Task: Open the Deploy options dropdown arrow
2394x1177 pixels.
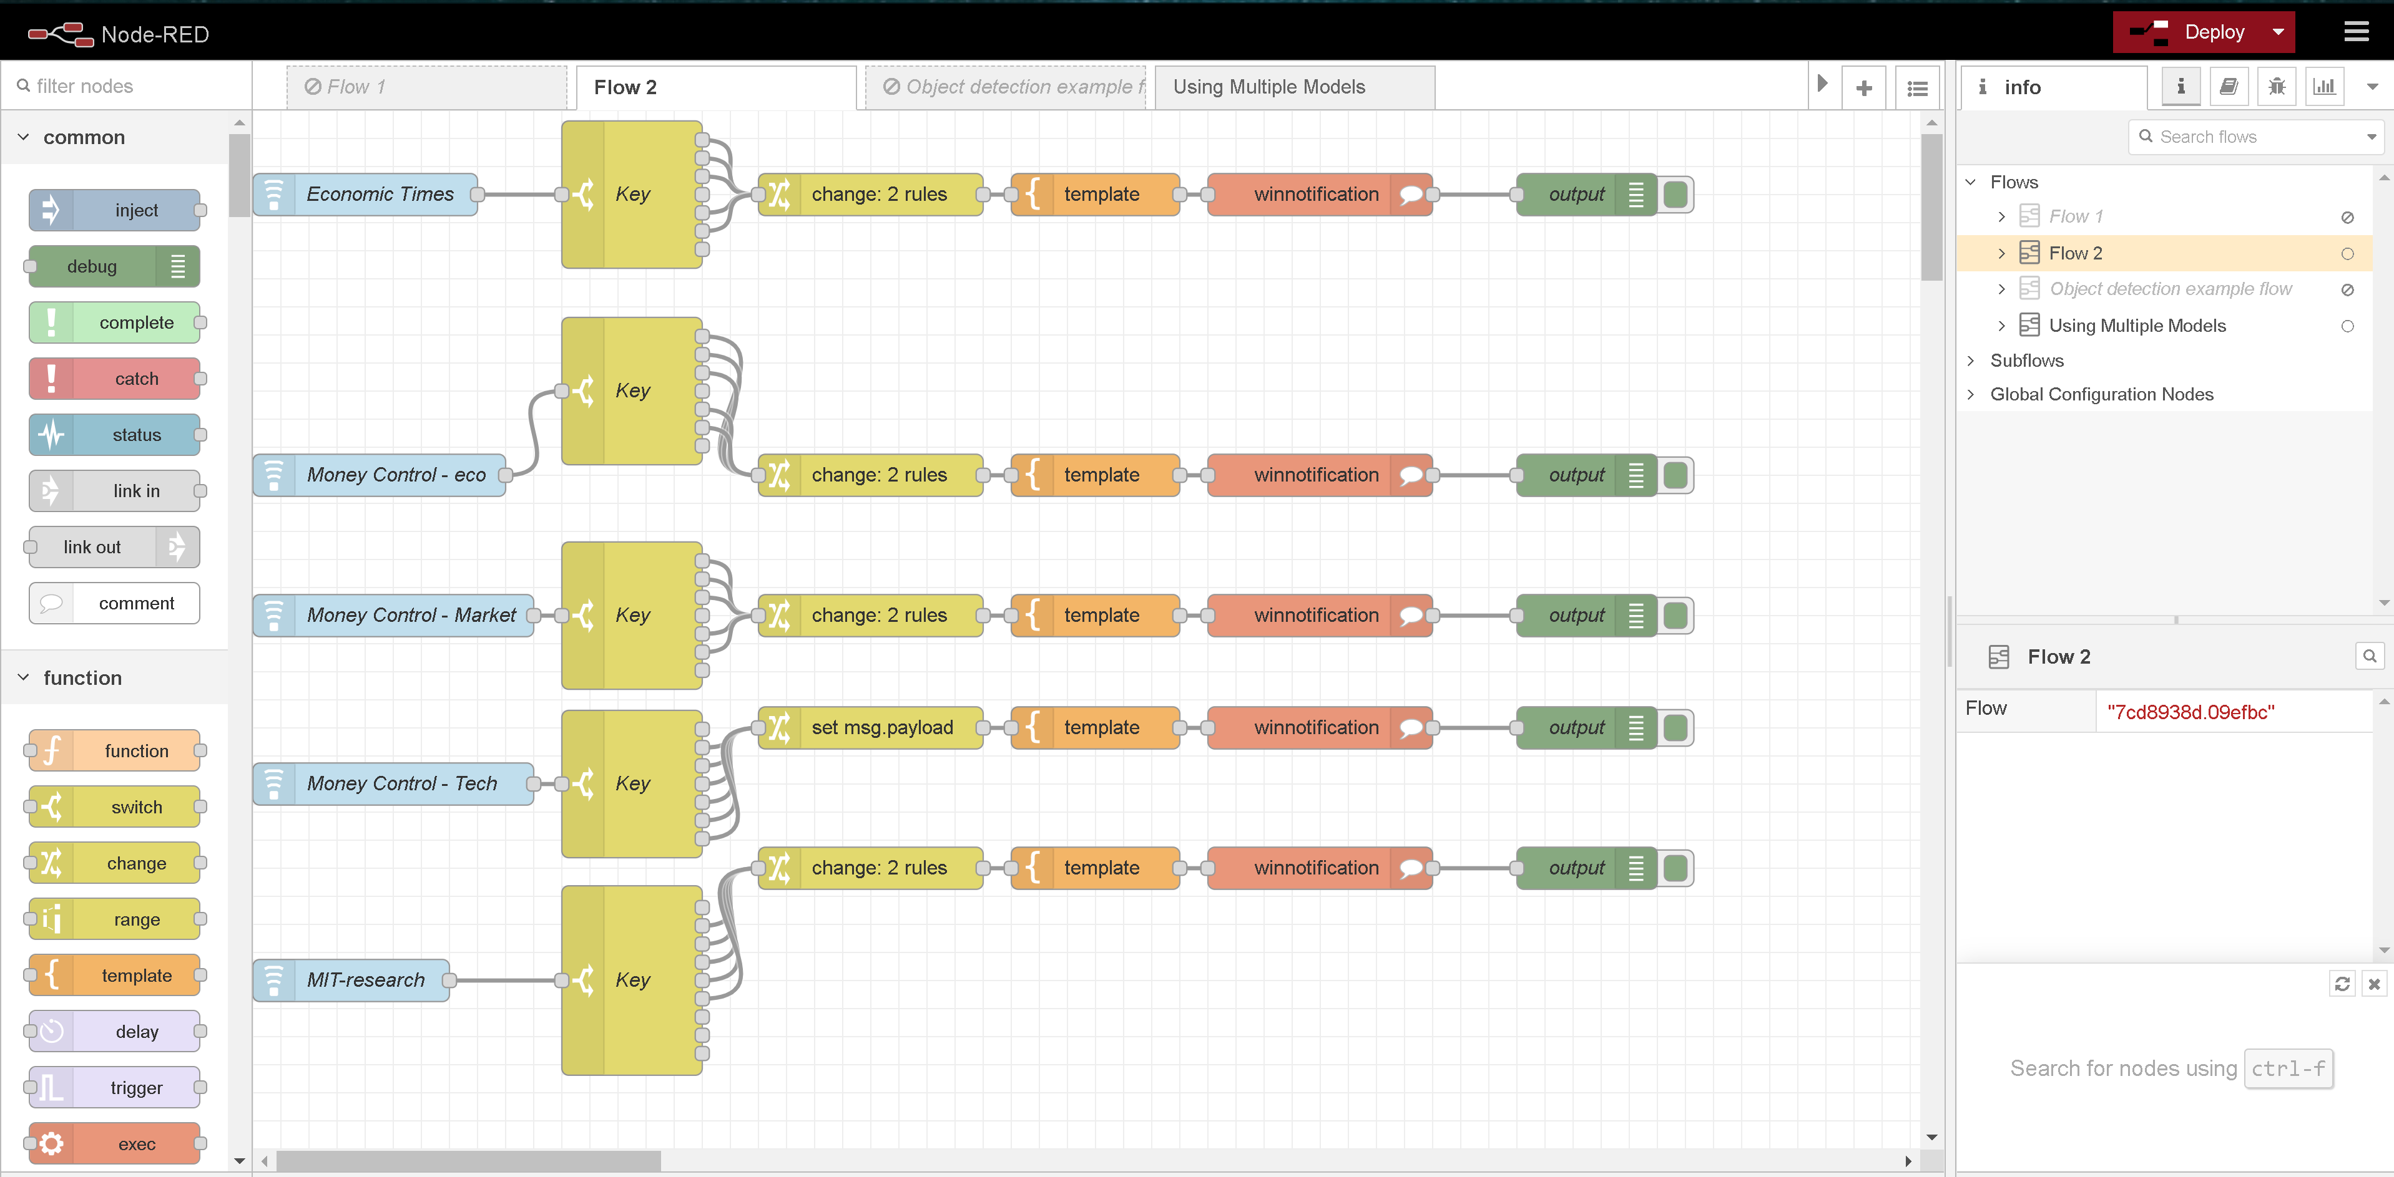Action: 2278,32
